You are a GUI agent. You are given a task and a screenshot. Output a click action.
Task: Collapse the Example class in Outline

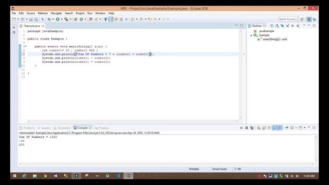(x=251, y=35)
